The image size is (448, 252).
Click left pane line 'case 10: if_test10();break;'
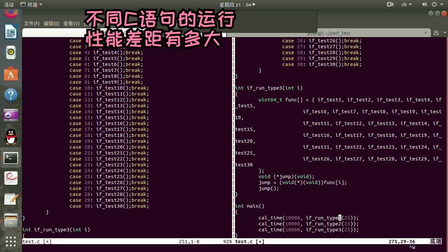coord(109,88)
